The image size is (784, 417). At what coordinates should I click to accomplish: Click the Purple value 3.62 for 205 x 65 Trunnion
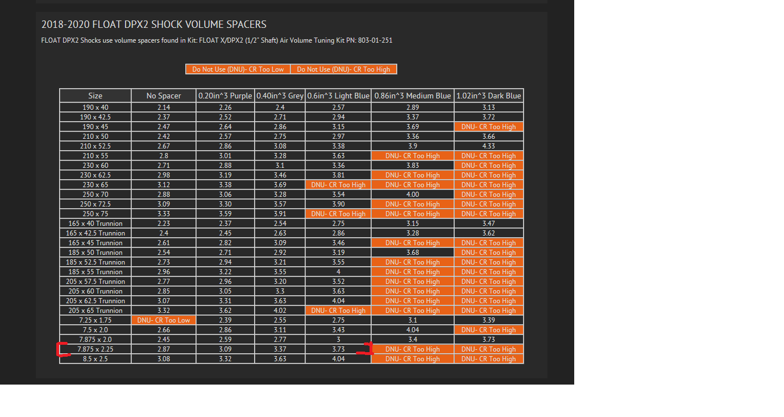tap(225, 310)
